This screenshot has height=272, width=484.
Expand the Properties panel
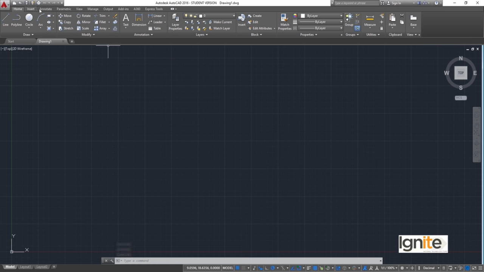[309, 34]
